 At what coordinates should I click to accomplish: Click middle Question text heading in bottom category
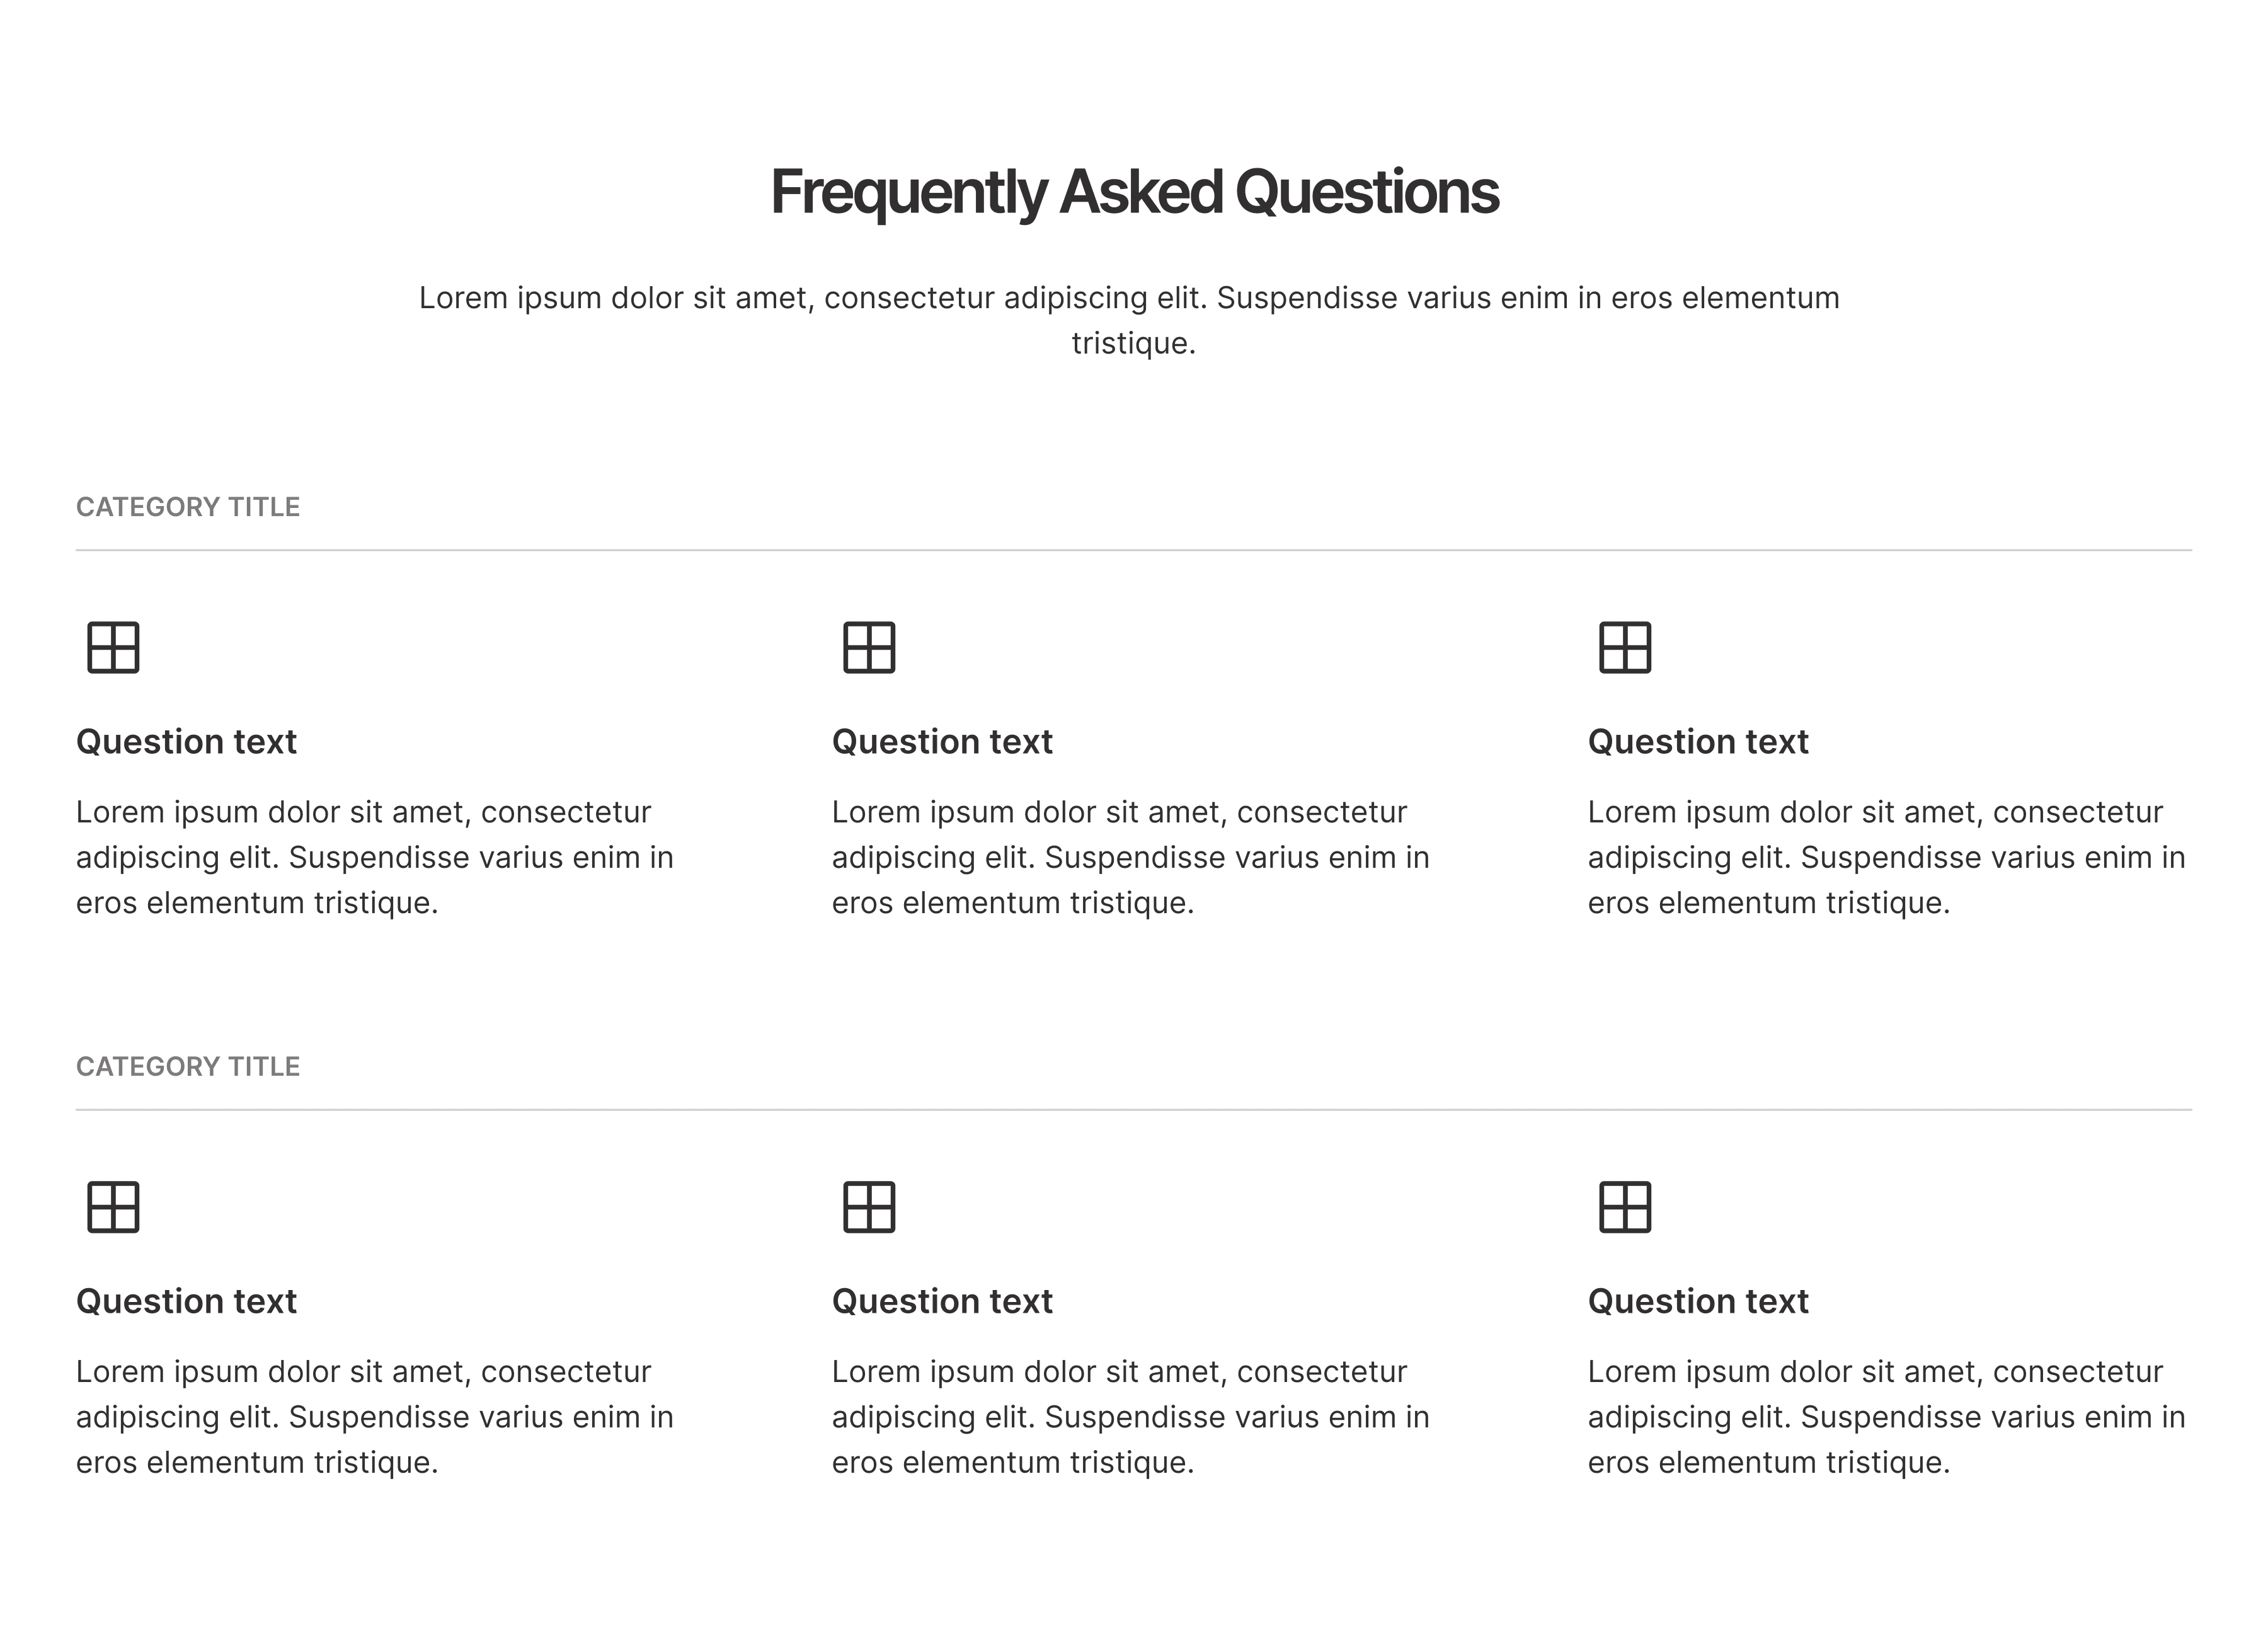tap(942, 1301)
